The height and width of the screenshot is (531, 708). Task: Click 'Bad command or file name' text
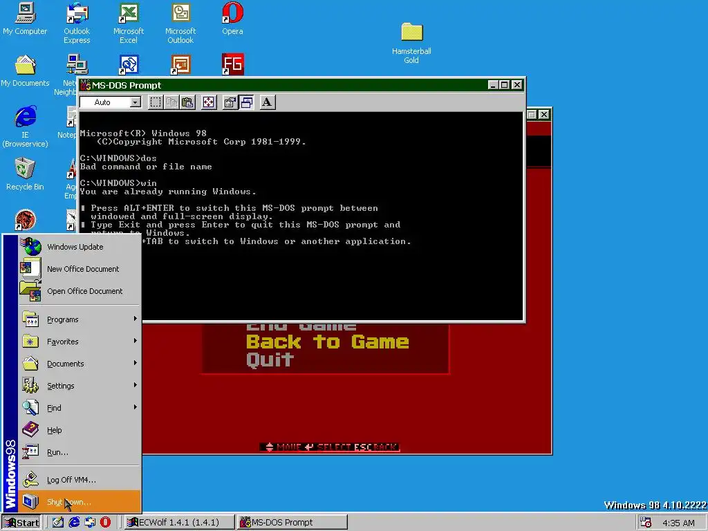tap(146, 167)
